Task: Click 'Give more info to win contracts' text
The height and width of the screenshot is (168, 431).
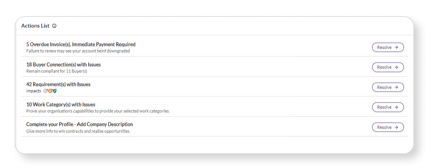Action: (78, 131)
